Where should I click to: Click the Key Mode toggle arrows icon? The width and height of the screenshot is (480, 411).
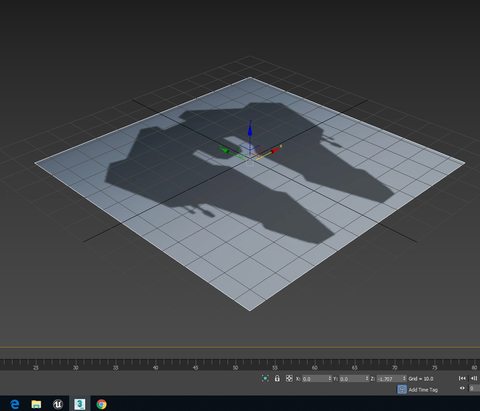click(462, 388)
